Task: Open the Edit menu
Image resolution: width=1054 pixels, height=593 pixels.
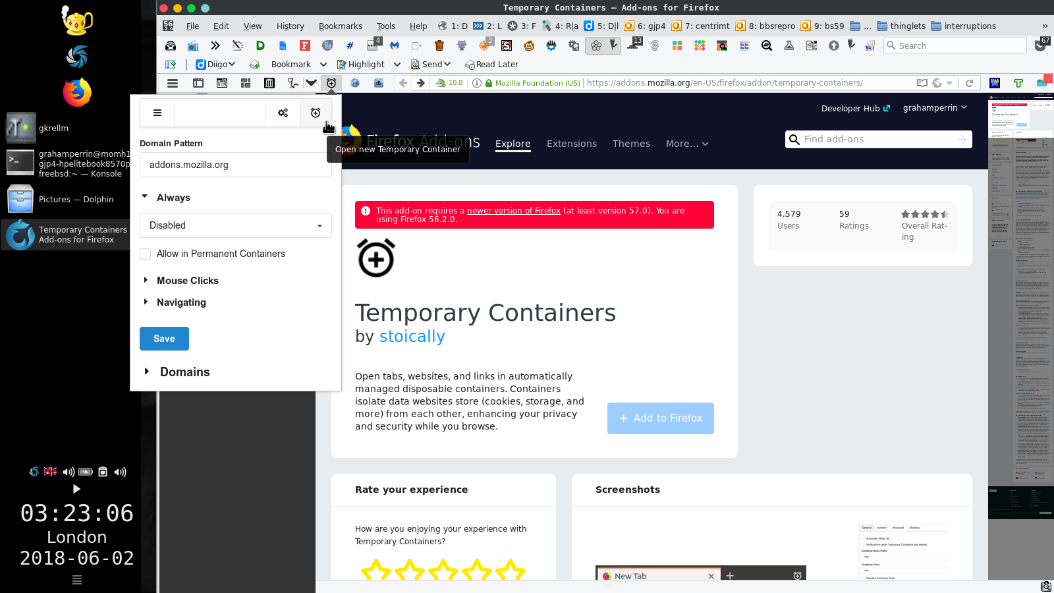Action: 221,26
